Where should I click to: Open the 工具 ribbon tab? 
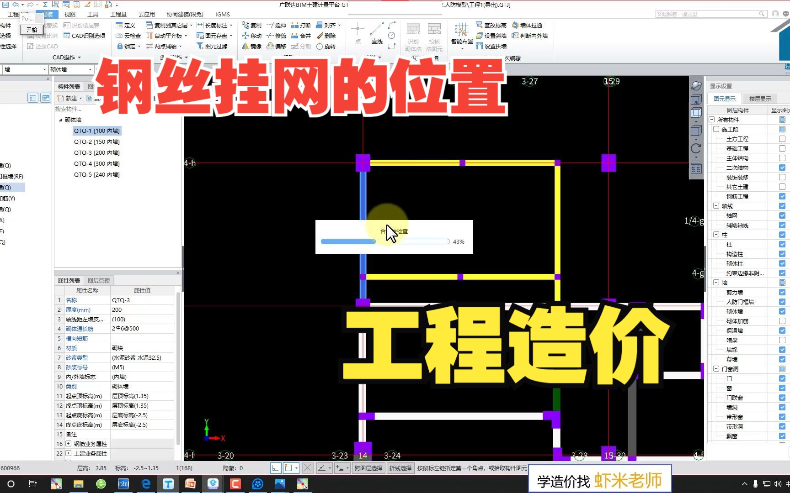(93, 14)
